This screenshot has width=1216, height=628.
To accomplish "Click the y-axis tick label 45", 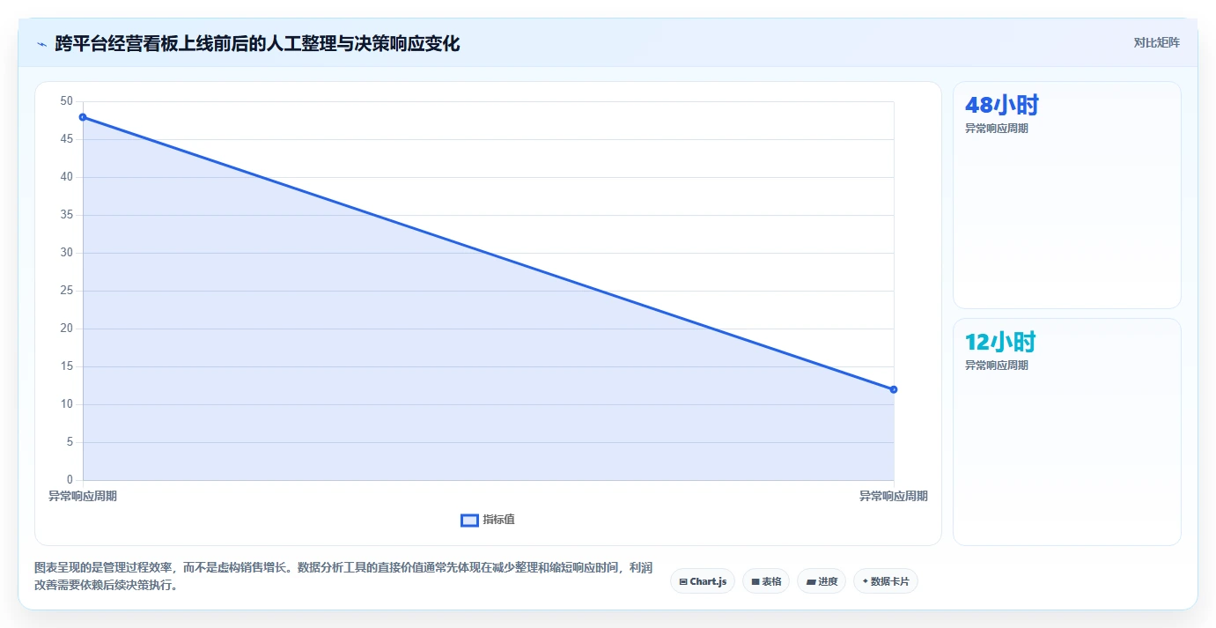I will pyautogui.click(x=67, y=139).
